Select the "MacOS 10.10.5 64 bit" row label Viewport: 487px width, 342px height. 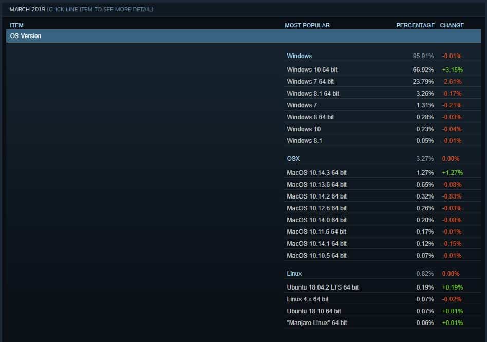click(316, 256)
